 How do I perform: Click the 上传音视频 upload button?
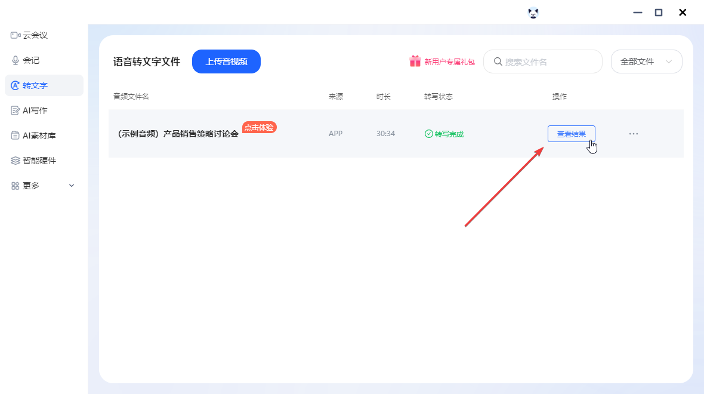click(x=226, y=61)
